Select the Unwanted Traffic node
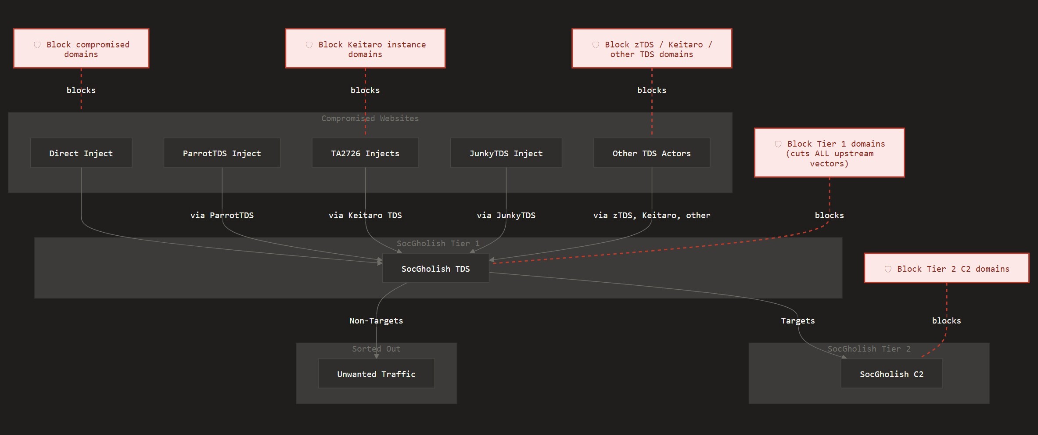The image size is (1038, 435). [x=376, y=374]
